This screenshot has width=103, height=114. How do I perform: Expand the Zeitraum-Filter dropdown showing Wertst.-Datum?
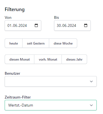pyautogui.click(x=51, y=105)
